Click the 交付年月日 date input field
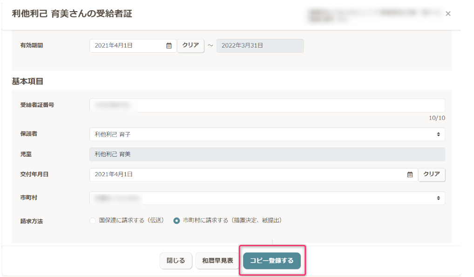 tap(247, 174)
